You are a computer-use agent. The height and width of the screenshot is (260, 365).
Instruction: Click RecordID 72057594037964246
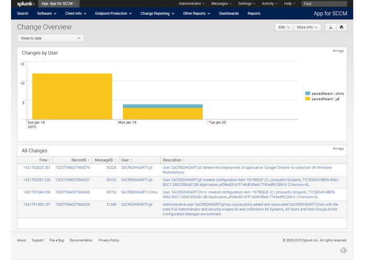[72, 193]
